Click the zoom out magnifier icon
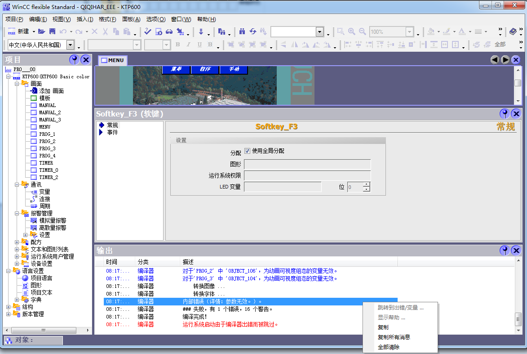 (362, 31)
